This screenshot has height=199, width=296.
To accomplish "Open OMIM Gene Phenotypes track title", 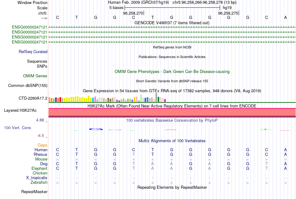I will 172,71.
